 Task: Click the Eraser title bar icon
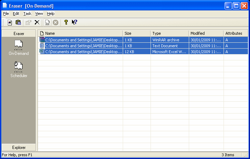(5, 6)
